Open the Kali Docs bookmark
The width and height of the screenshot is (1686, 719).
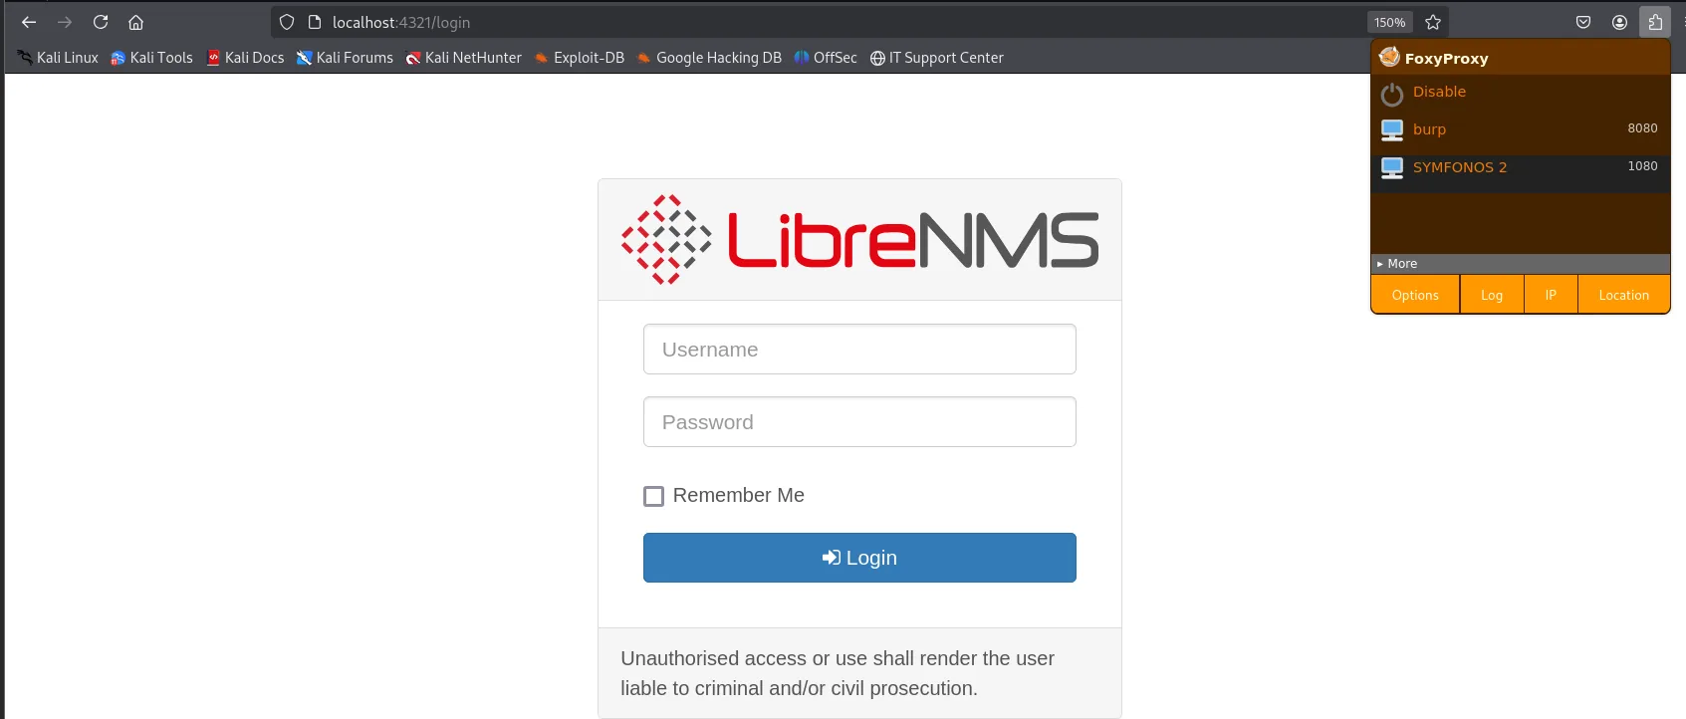click(x=245, y=58)
